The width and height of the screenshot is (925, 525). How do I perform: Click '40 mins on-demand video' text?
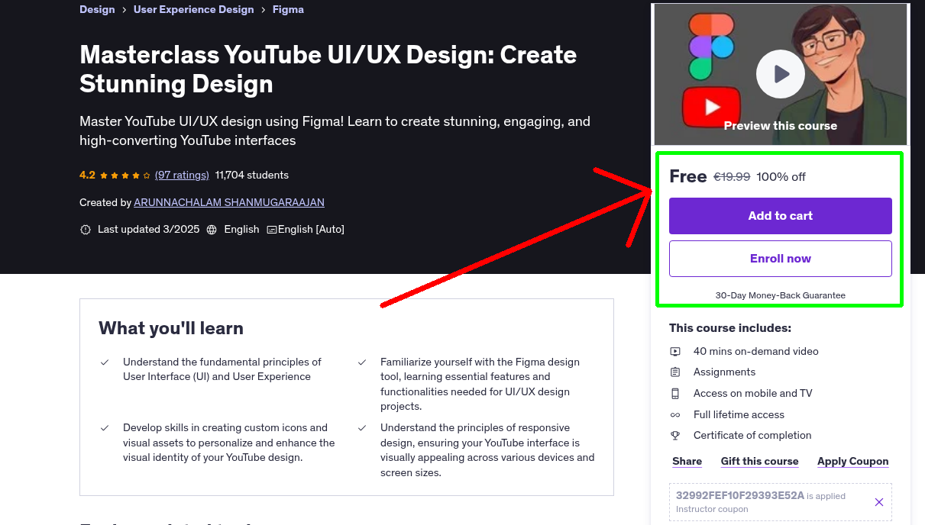pos(756,352)
